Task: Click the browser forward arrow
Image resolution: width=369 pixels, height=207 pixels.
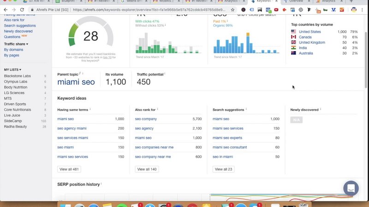Action: coord(14,10)
